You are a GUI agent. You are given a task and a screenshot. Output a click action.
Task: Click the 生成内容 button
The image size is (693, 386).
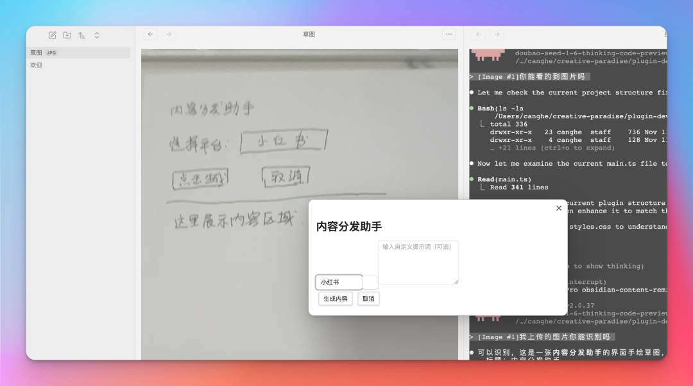pos(336,299)
